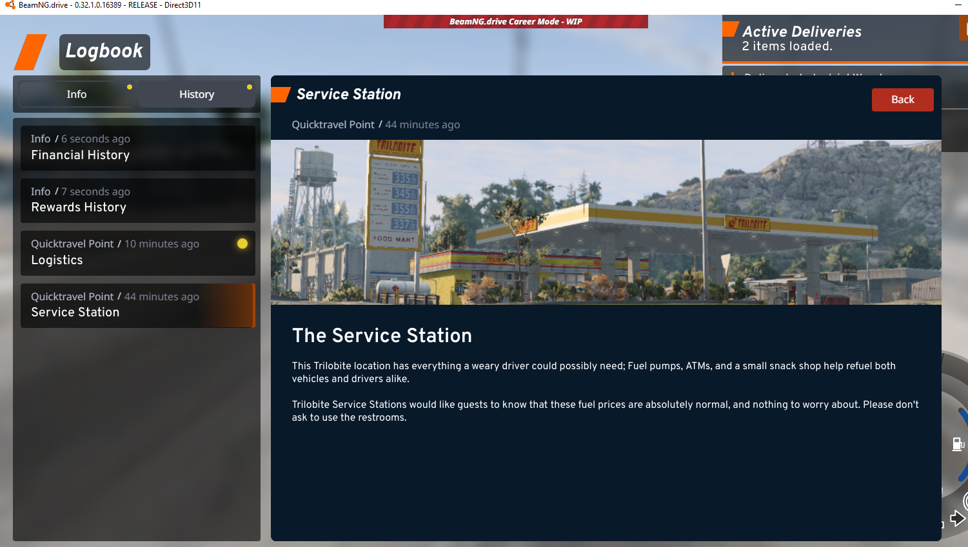Switch to the History tab

(x=196, y=94)
